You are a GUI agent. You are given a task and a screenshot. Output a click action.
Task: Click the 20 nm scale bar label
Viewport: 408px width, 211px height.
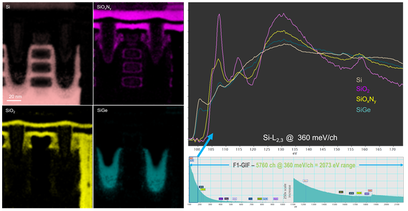click(15, 97)
